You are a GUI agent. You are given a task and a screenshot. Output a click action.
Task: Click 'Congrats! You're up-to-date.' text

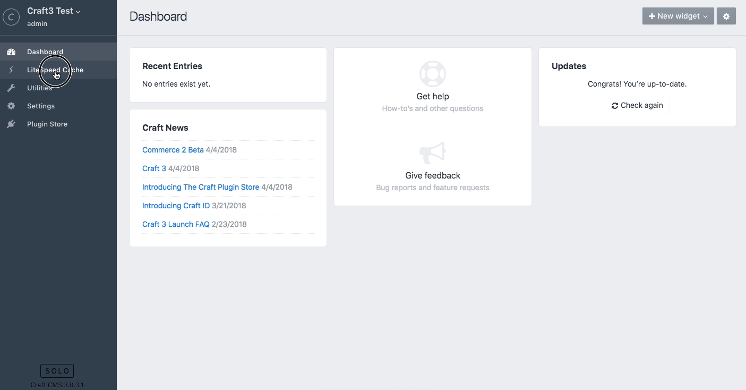637,84
